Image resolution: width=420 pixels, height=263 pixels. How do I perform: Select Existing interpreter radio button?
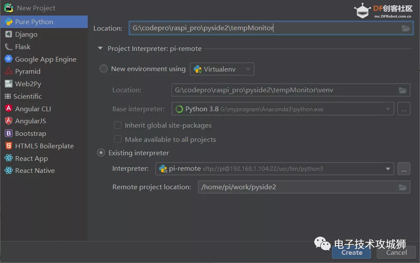click(x=101, y=153)
